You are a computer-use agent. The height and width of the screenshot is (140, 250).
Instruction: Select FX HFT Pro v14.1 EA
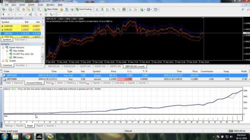(x=23, y=54)
